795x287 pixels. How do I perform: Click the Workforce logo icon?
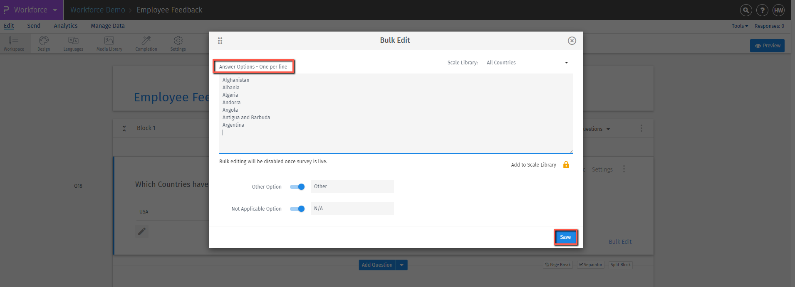pos(6,10)
